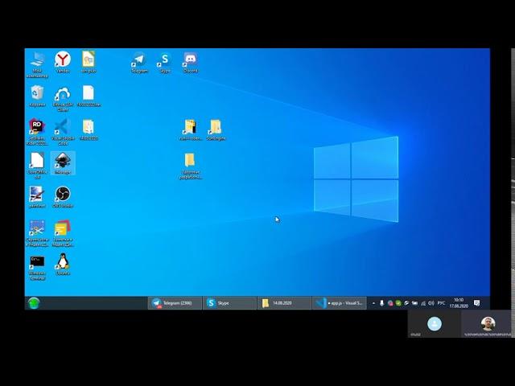515x386 pixels.
Task: Open the snipping tool shortcut with scissors
Action: tap(37, 233)
